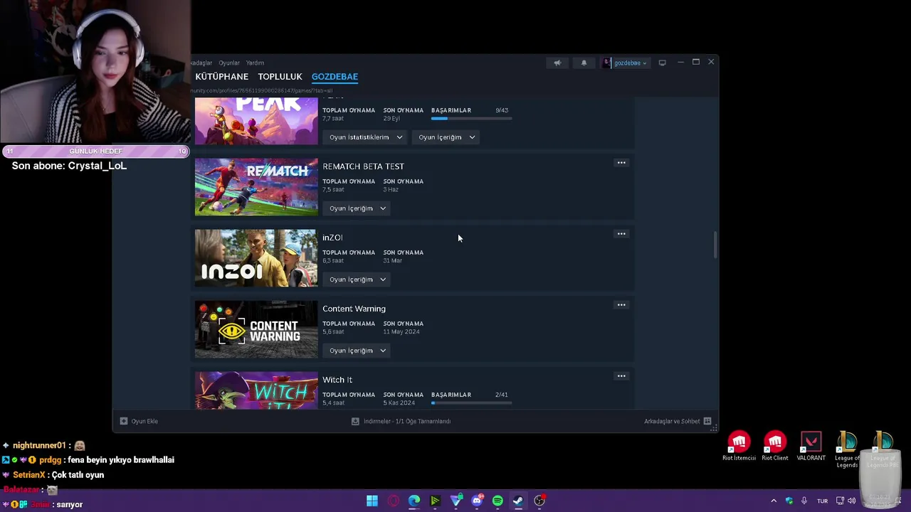911x512 pixels.
Task: Open Steam notifications bell
Action: 584,63
